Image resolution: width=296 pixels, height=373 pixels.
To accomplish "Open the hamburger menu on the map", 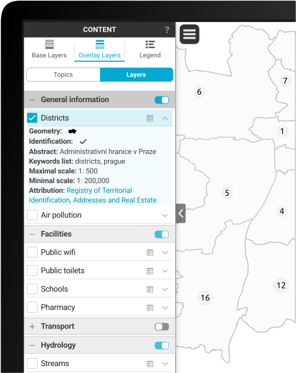I will click(189, 34).
